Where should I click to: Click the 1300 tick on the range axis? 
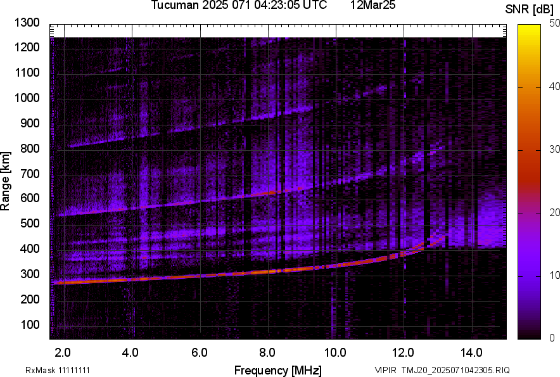(x=28, y=23)
